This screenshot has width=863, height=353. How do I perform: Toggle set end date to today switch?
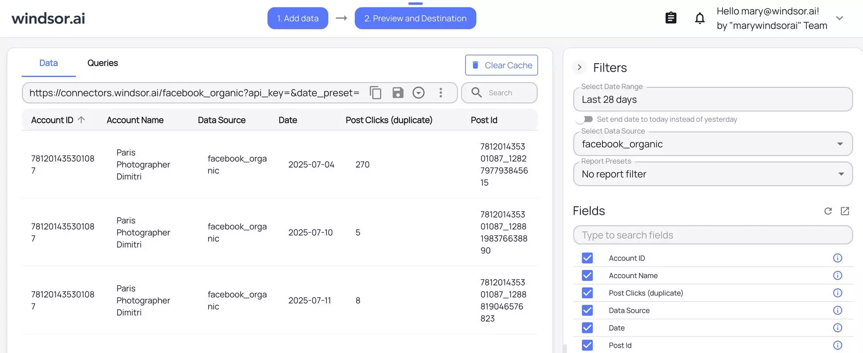(584, 119)
